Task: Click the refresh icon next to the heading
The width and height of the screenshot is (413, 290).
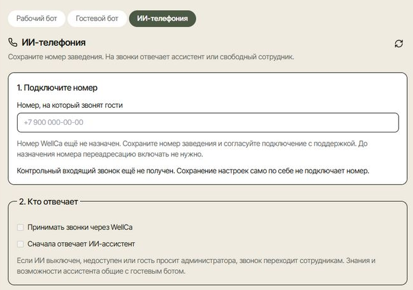Action: 398,43
